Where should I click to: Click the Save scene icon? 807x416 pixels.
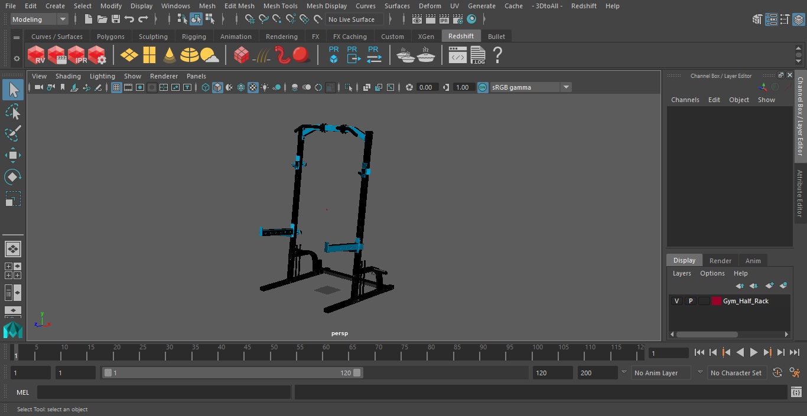[x=116, y=19]
